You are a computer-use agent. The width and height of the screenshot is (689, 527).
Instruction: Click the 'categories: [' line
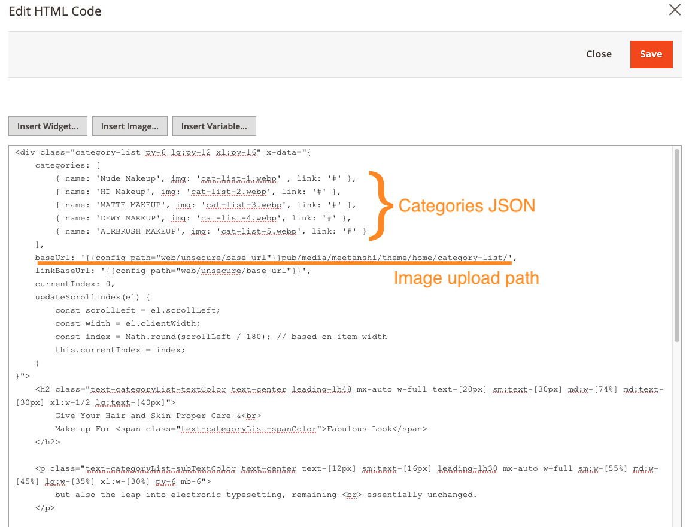[68, 165]
